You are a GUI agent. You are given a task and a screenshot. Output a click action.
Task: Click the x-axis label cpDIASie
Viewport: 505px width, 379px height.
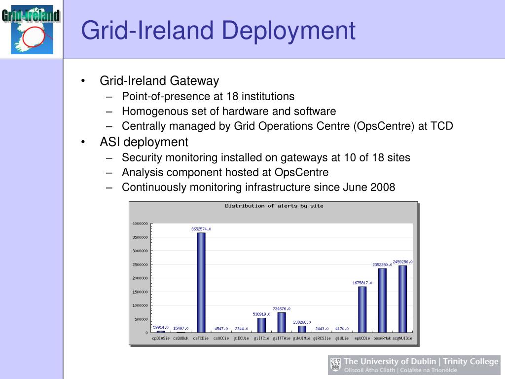click(161, 339)
